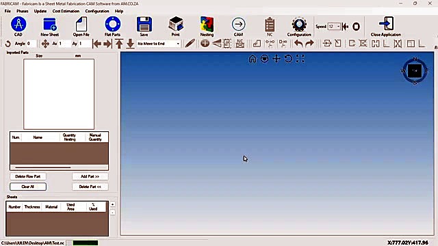Screen dimensions: 438x246
Task: Click the green progress bar in status bar
Action: (86, 243)
